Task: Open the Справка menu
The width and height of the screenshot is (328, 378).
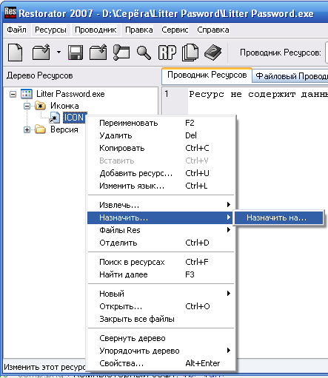Action: click(213, 30)
